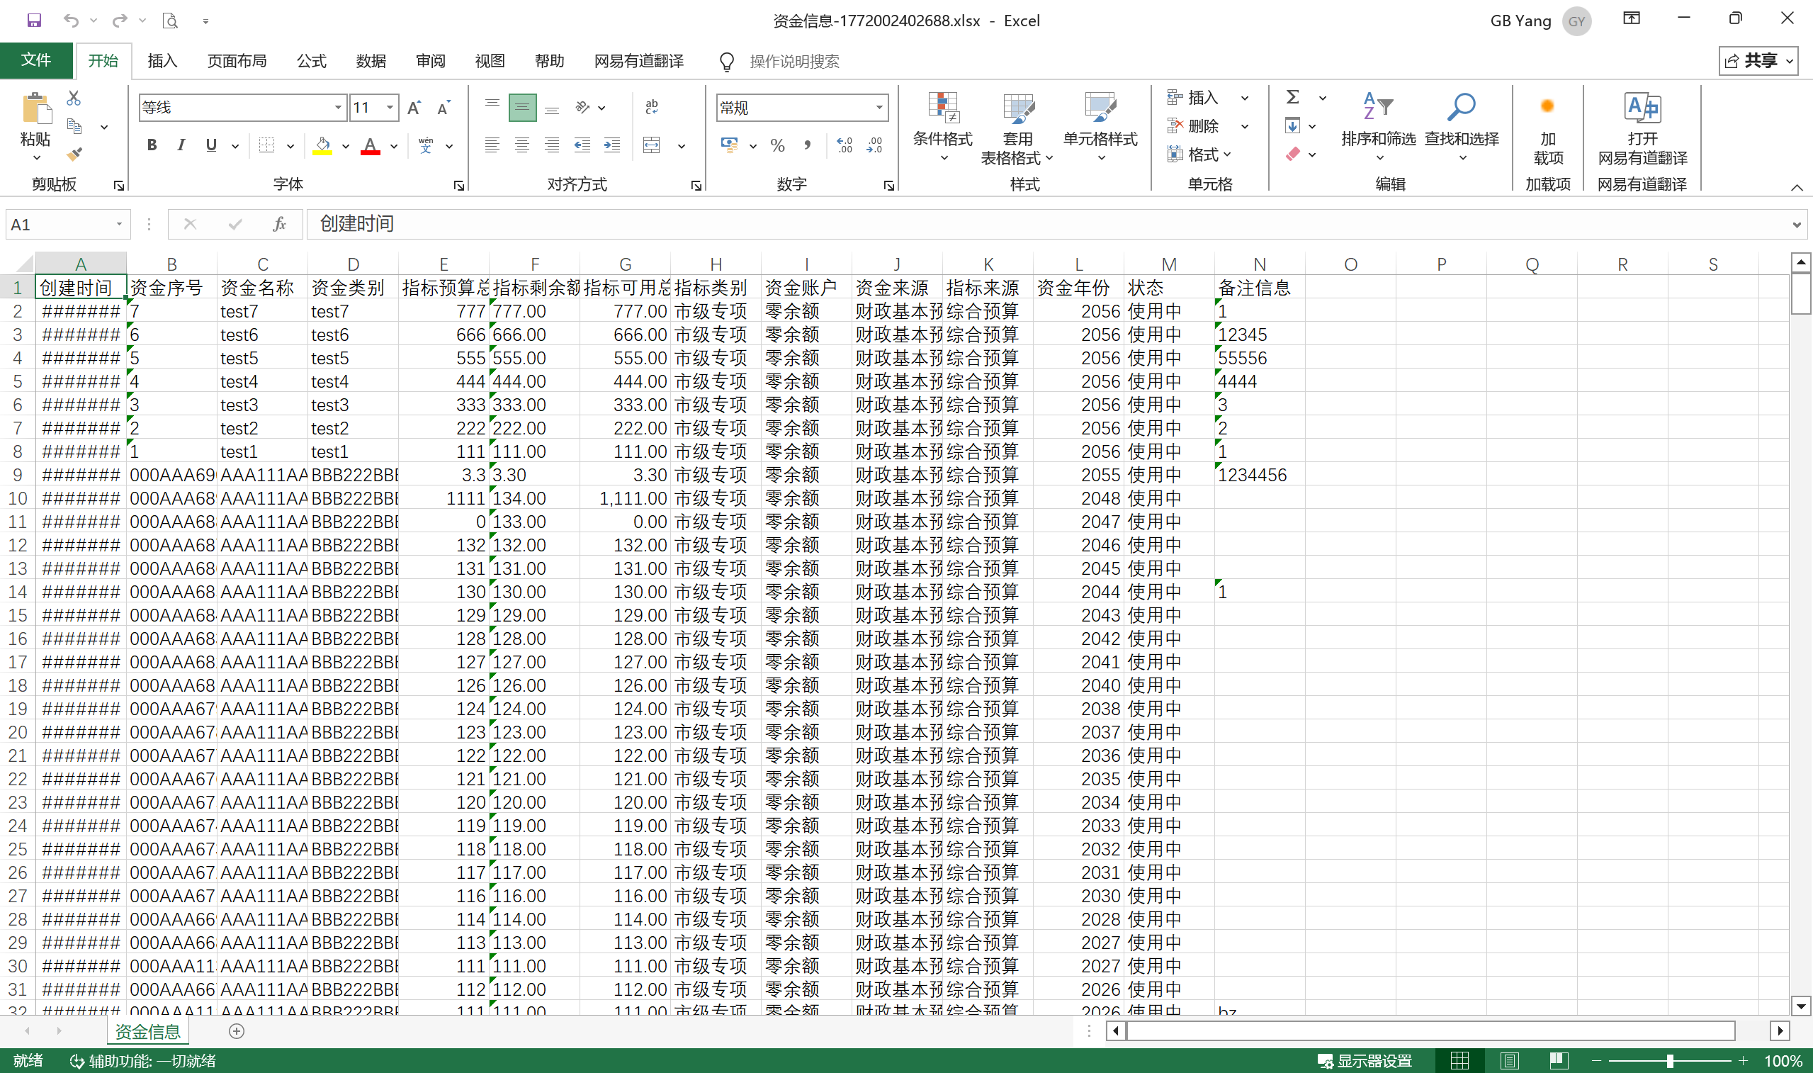This screenshot has height=1073, width=1813.
Task: Adjust the zoom slider handle
Action: [x=1670, y=1061]
